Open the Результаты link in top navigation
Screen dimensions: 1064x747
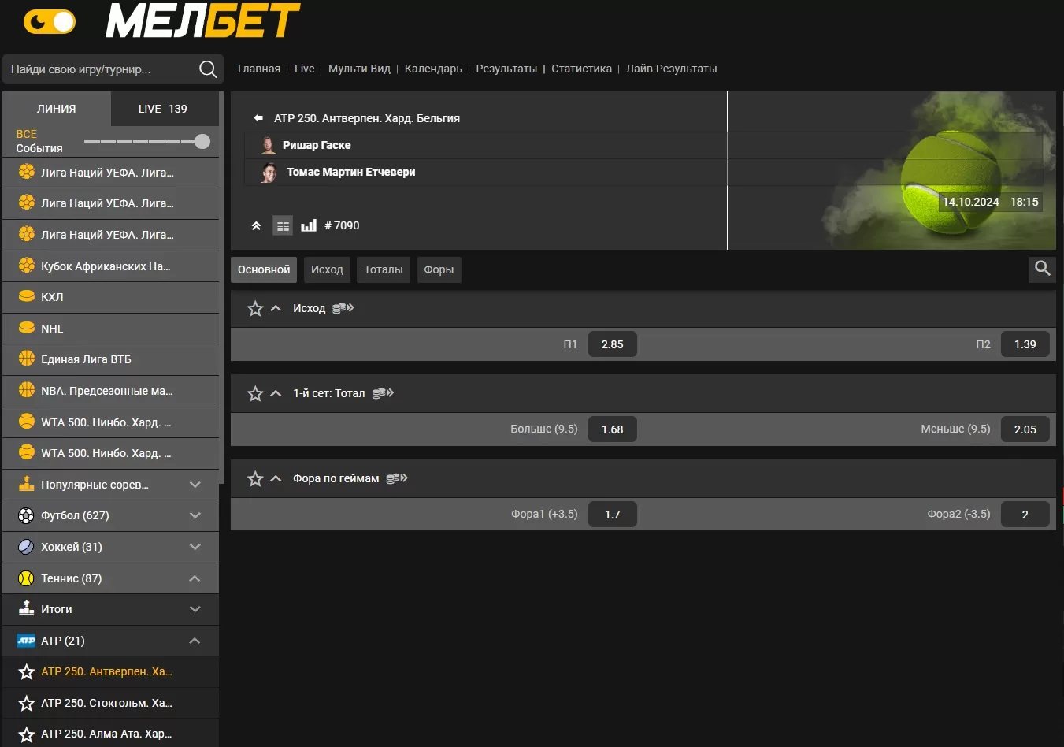pos(506,69)
